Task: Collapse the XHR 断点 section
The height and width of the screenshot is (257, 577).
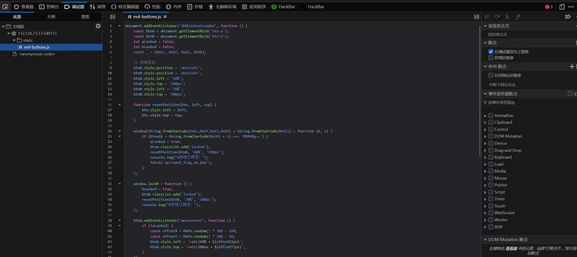Action: (485, 66)
